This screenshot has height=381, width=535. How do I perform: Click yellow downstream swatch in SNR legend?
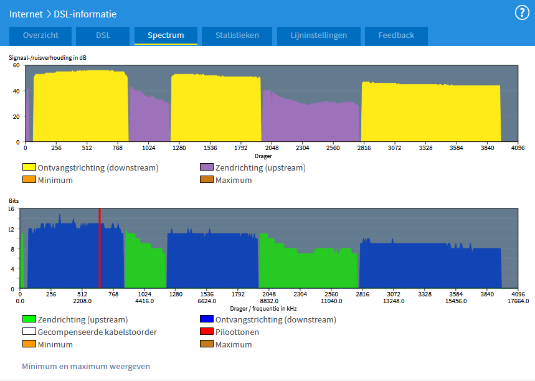[29, 167]
